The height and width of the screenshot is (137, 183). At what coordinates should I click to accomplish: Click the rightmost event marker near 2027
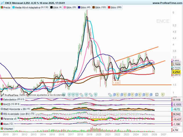(163, 95)
